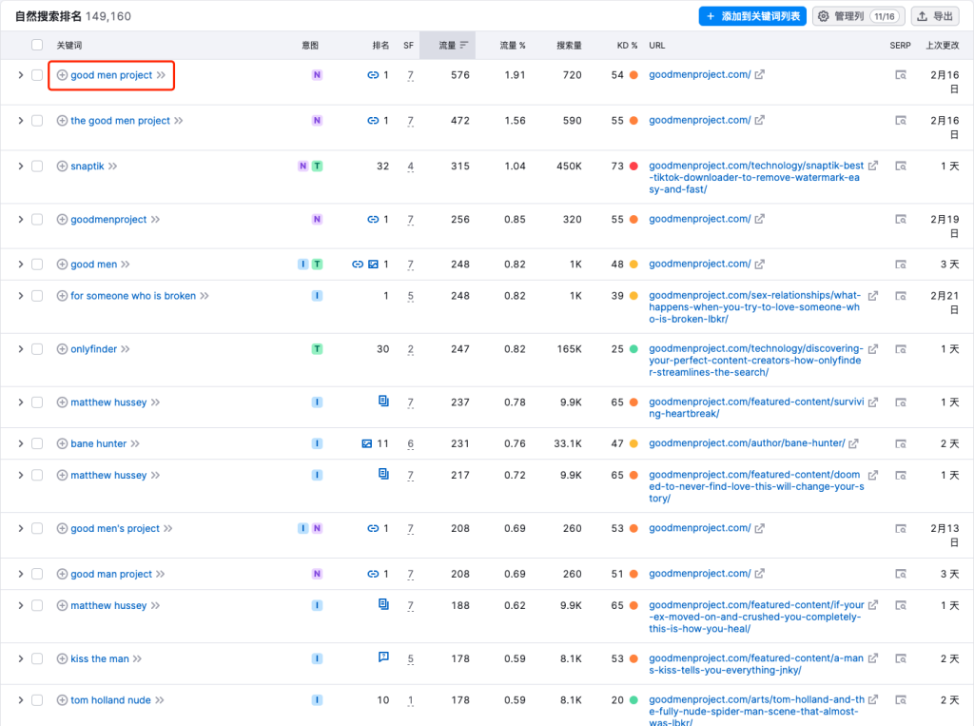The image size is (974, 726).
Task: Click the double chevron after 'tom holland nude'
Action: [160, 700]
